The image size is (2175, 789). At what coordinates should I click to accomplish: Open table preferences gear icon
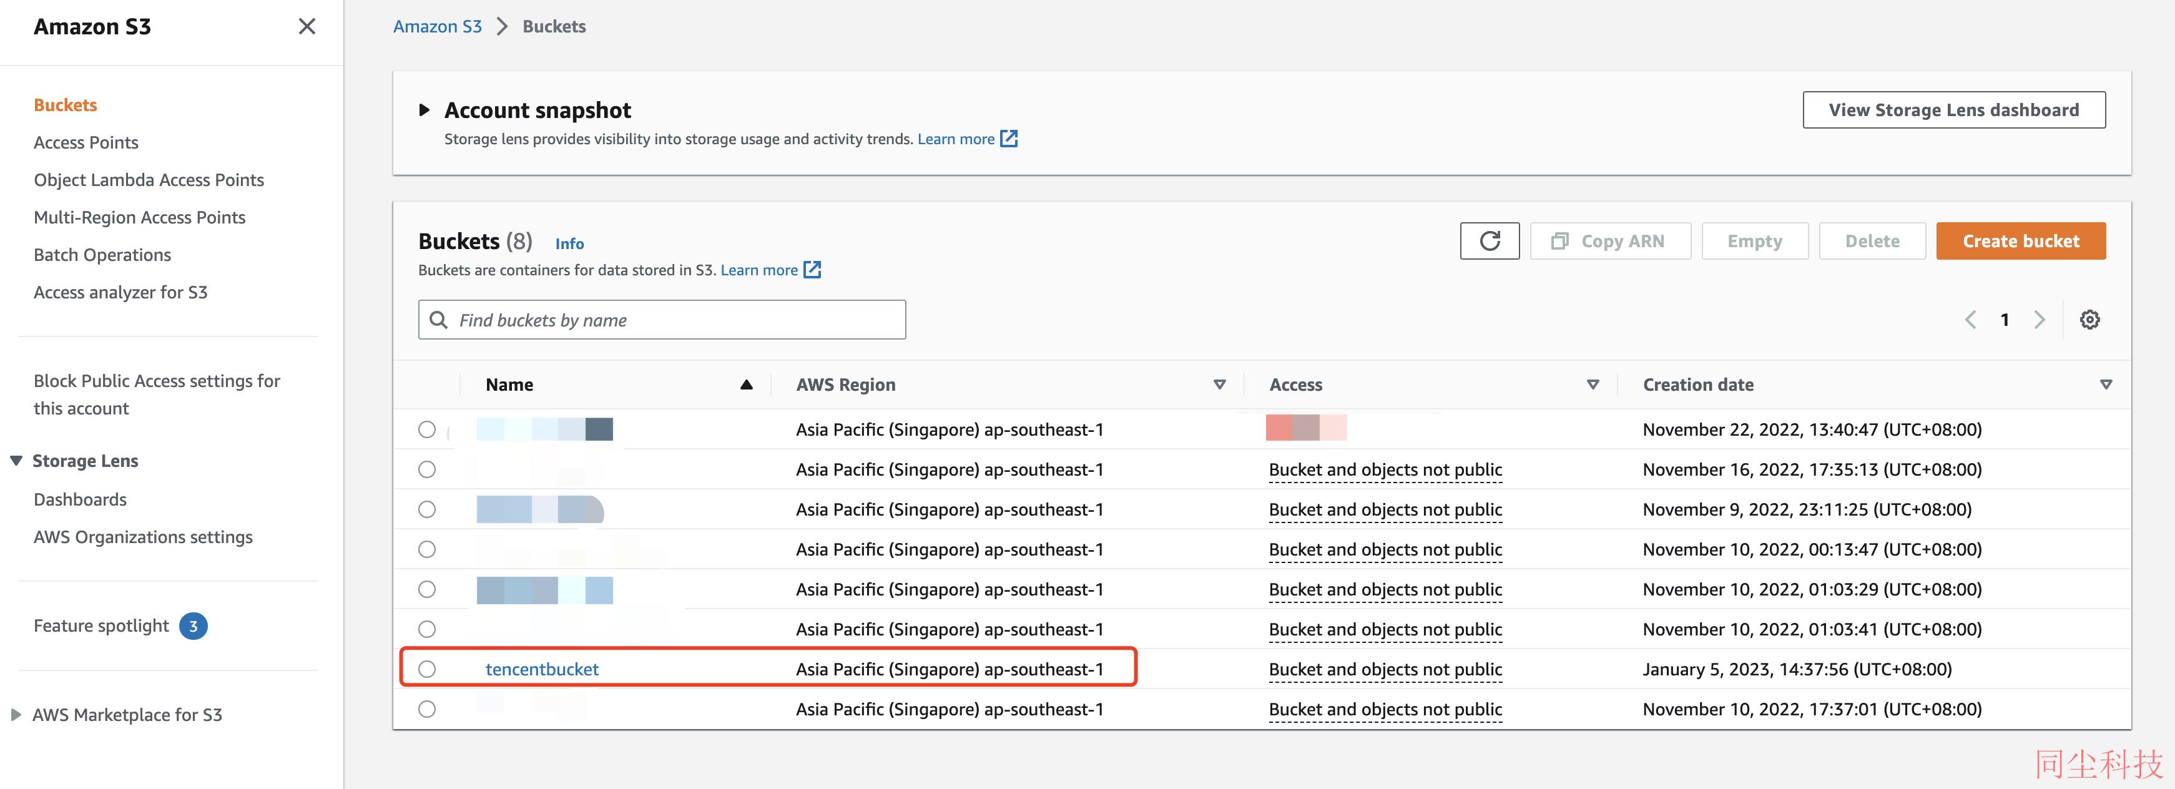pyautogui.click(x=2089, y=320)
